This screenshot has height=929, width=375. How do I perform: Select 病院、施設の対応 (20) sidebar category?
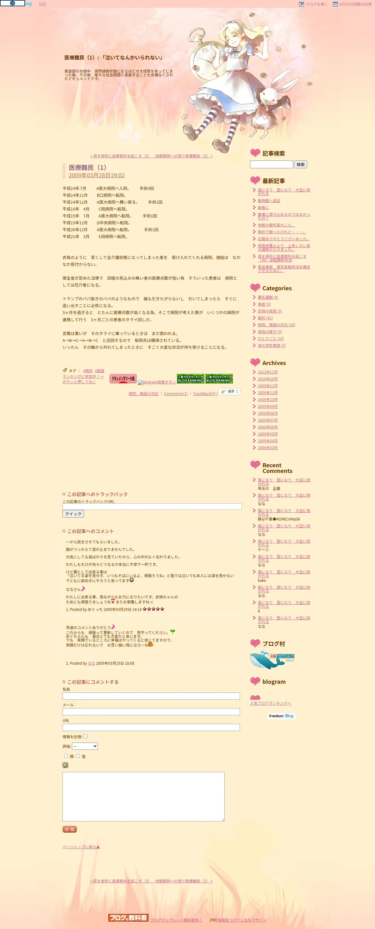tap(276, 325)
